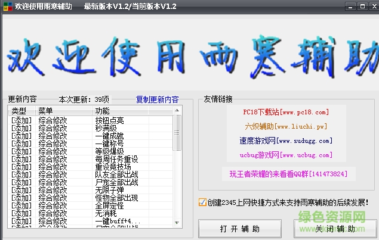Click the 功能 column header
This screenshot has height=240, width=379.
click(102, 111)
